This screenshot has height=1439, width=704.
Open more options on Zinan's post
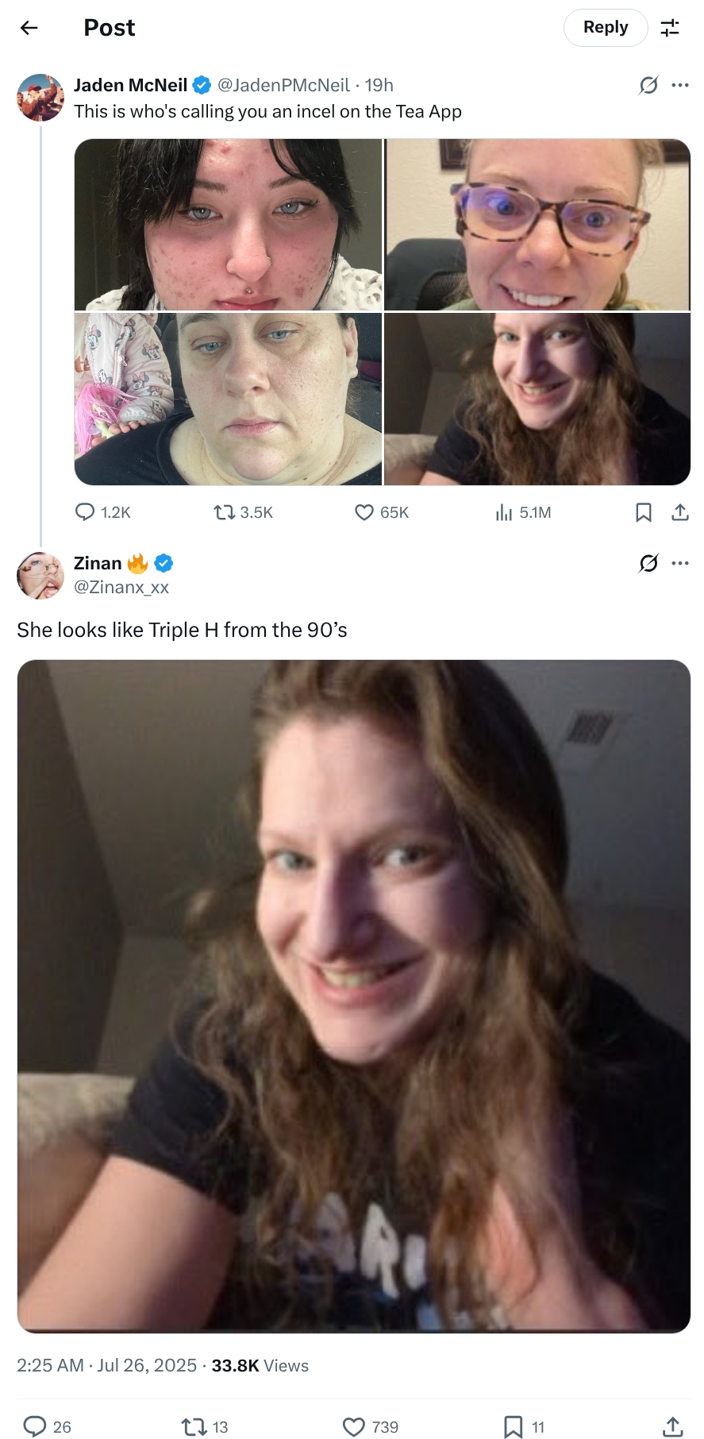pos(680,563)
